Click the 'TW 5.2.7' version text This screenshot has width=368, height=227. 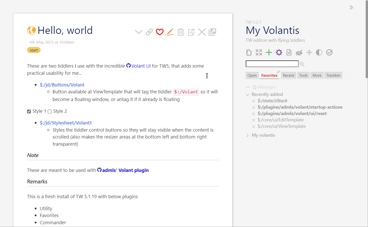253,22
